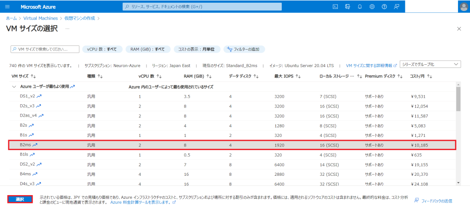This screenshot has width=470, height=213.
Task: Sort by vCPU 数 column
Action: click(x=150, y=77)
